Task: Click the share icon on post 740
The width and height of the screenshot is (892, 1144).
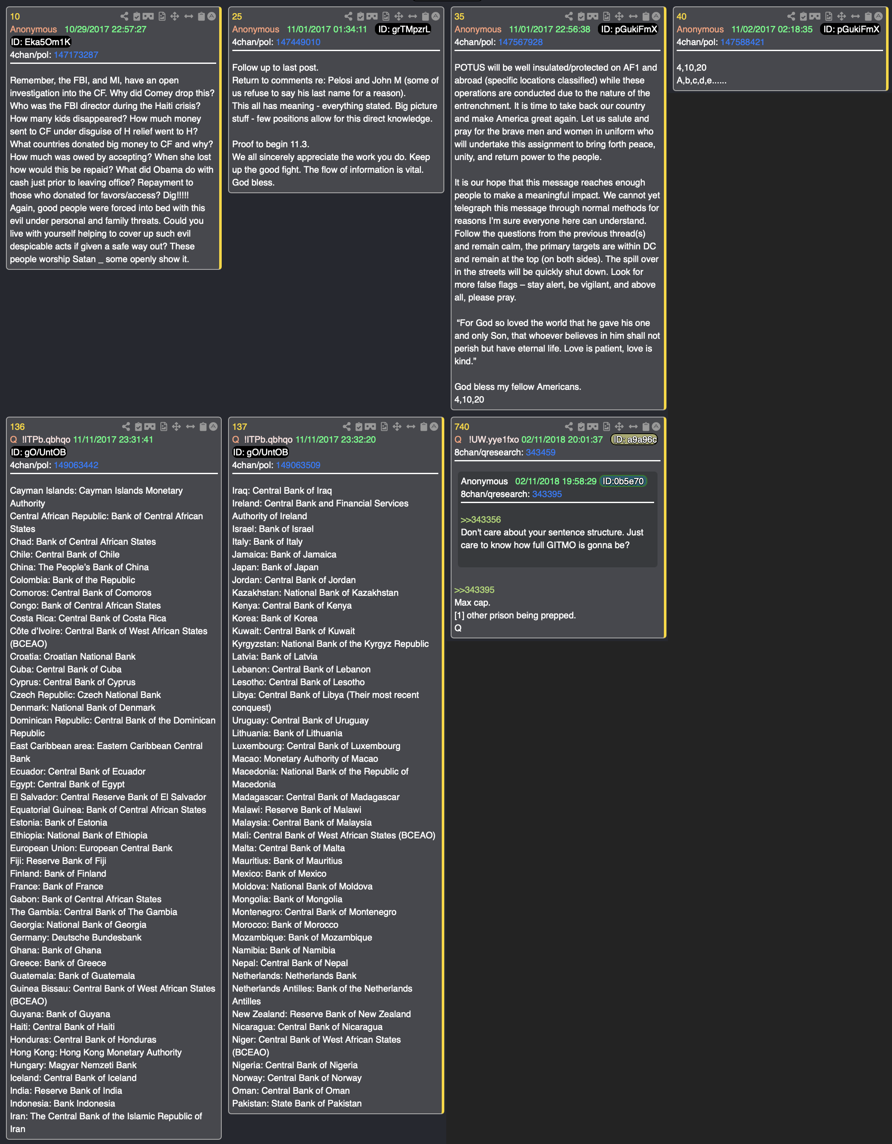Action: (569, 426)
